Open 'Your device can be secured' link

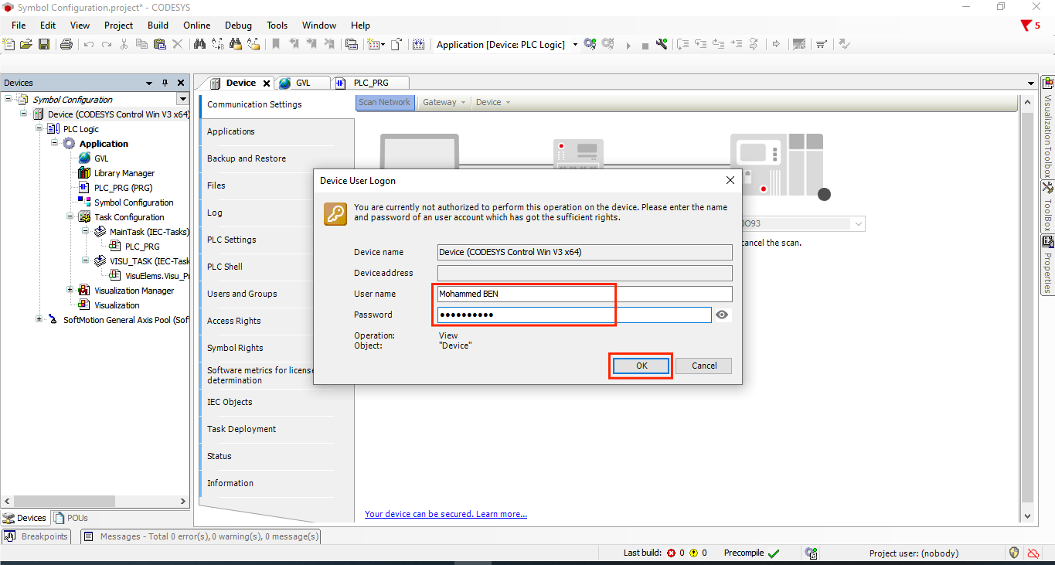coord(445,514)
